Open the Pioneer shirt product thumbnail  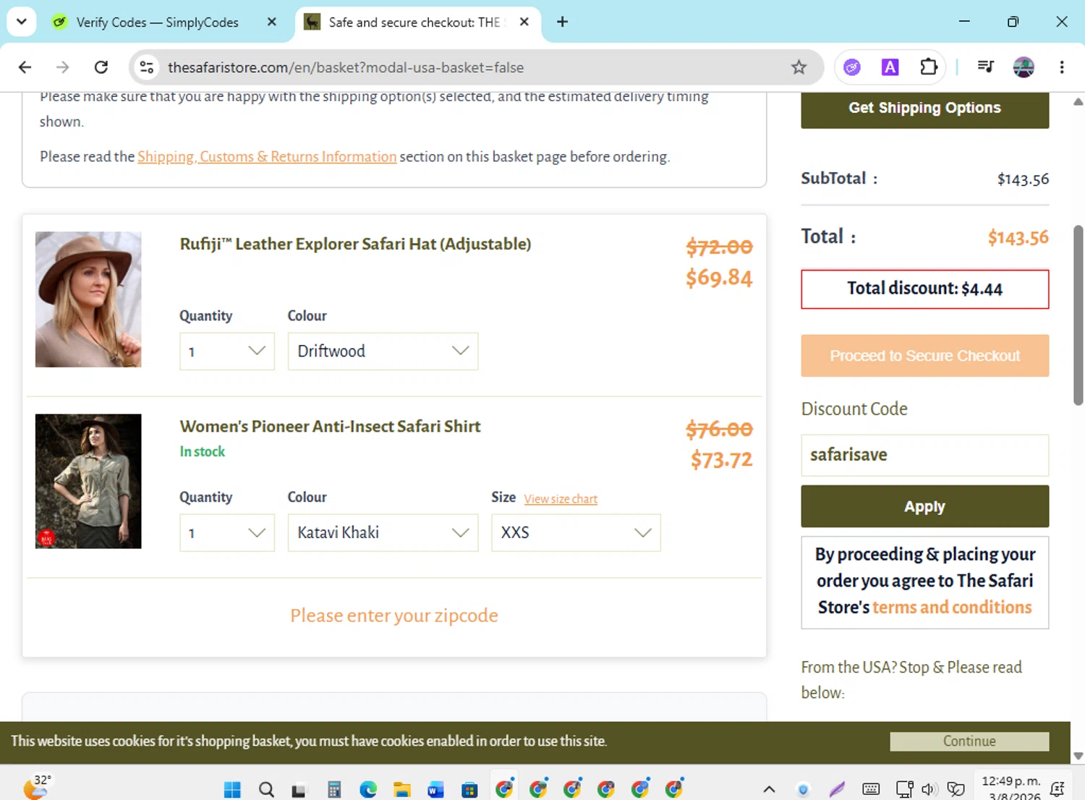click(88, 481)
